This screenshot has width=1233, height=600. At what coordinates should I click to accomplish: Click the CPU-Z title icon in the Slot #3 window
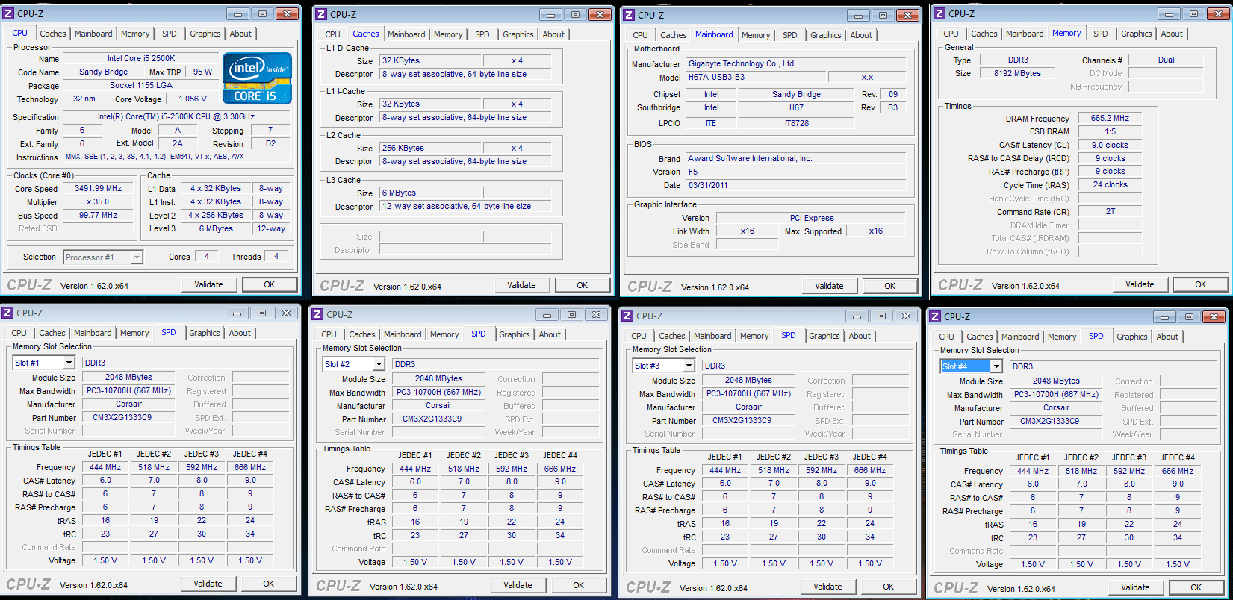(x=628, y=316)
